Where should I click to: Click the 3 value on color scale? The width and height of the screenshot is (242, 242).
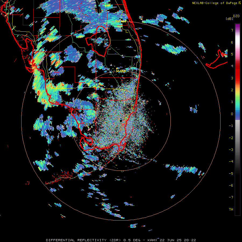pyautogui.click(x=232, y=78)
